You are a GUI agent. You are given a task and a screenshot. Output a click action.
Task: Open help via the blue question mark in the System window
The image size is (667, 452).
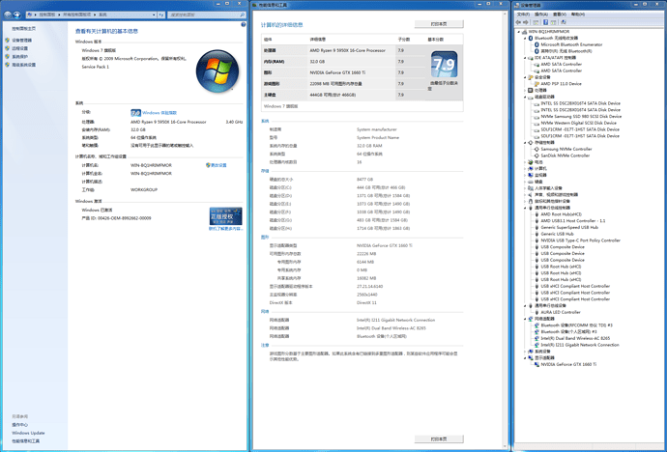[244, 25]
